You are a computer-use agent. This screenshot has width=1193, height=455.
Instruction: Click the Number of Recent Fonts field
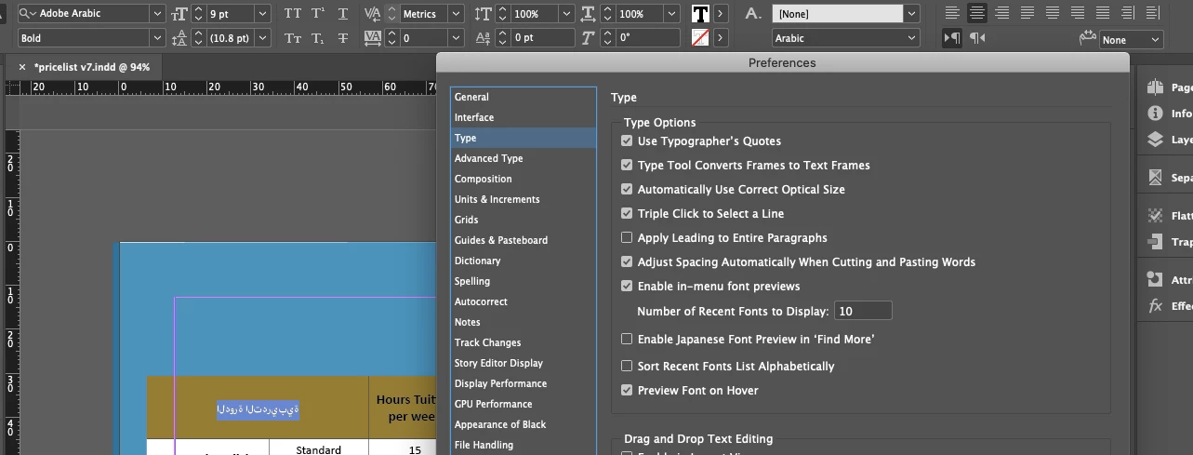pyautogui.click(x=863, y=311)
